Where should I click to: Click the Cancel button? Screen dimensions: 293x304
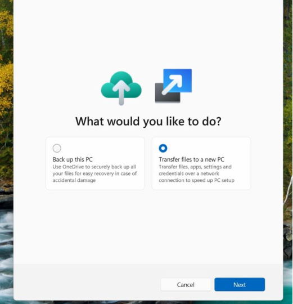tap(186, 284)
